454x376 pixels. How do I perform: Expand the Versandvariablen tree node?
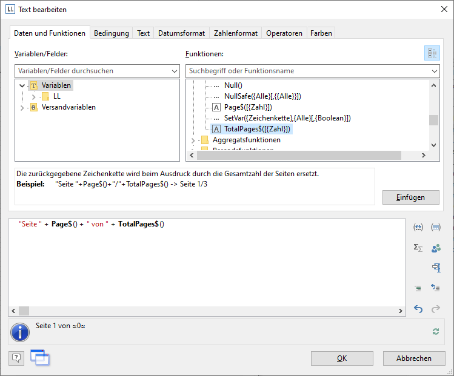coord(22,108)
